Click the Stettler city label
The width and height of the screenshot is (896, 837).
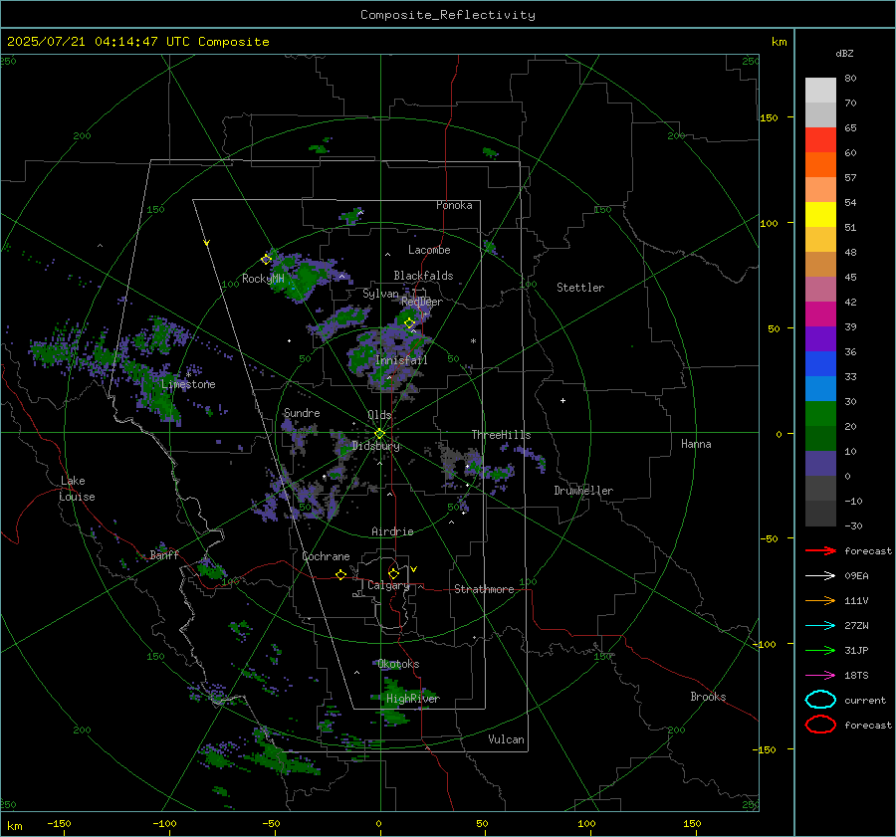[580, 288]
